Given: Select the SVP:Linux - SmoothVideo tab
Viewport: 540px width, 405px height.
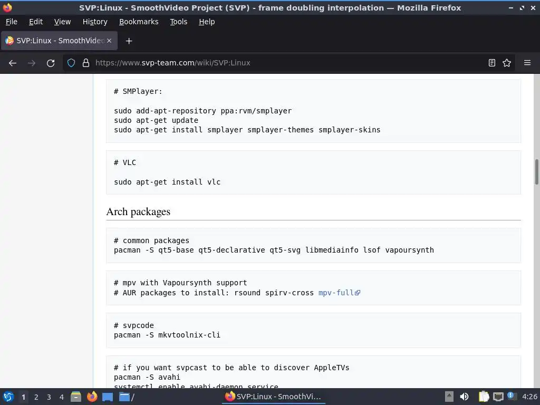Looking at the screenshot, I should coord(59,41).
